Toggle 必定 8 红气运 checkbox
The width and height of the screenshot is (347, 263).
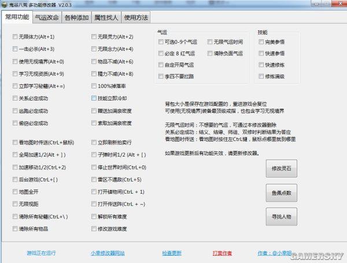pyautogui.click(x=161, y=53)
